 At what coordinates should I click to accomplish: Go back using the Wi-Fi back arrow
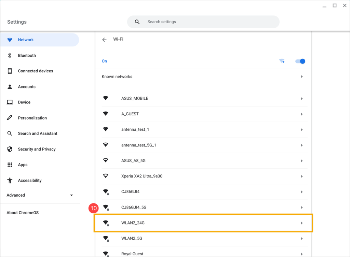[x=104, y=40]
